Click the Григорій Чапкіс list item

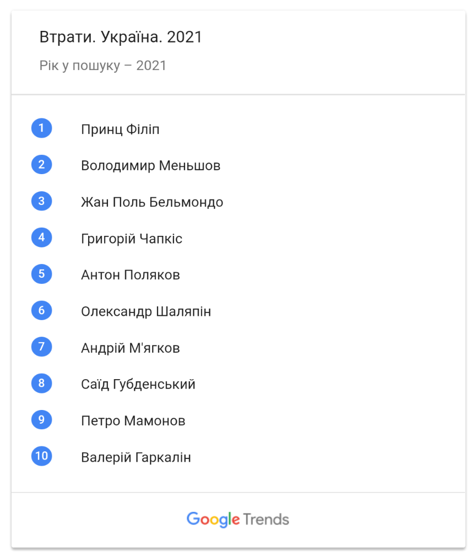pos(132,239)
